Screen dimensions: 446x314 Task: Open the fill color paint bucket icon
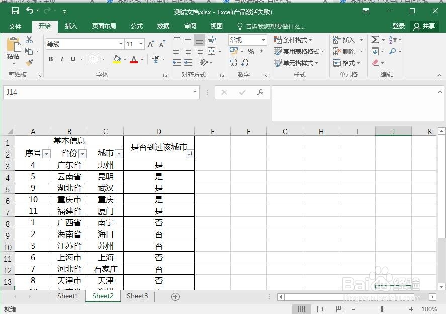click(x=116, y=59)
